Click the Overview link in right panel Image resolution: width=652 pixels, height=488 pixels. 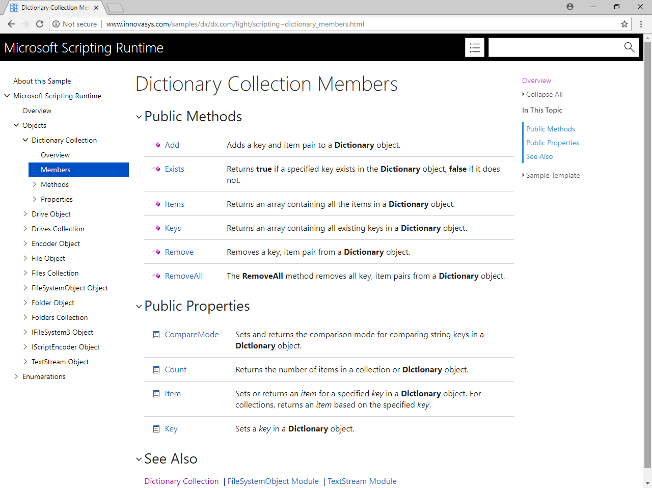[x=536, y=80]
